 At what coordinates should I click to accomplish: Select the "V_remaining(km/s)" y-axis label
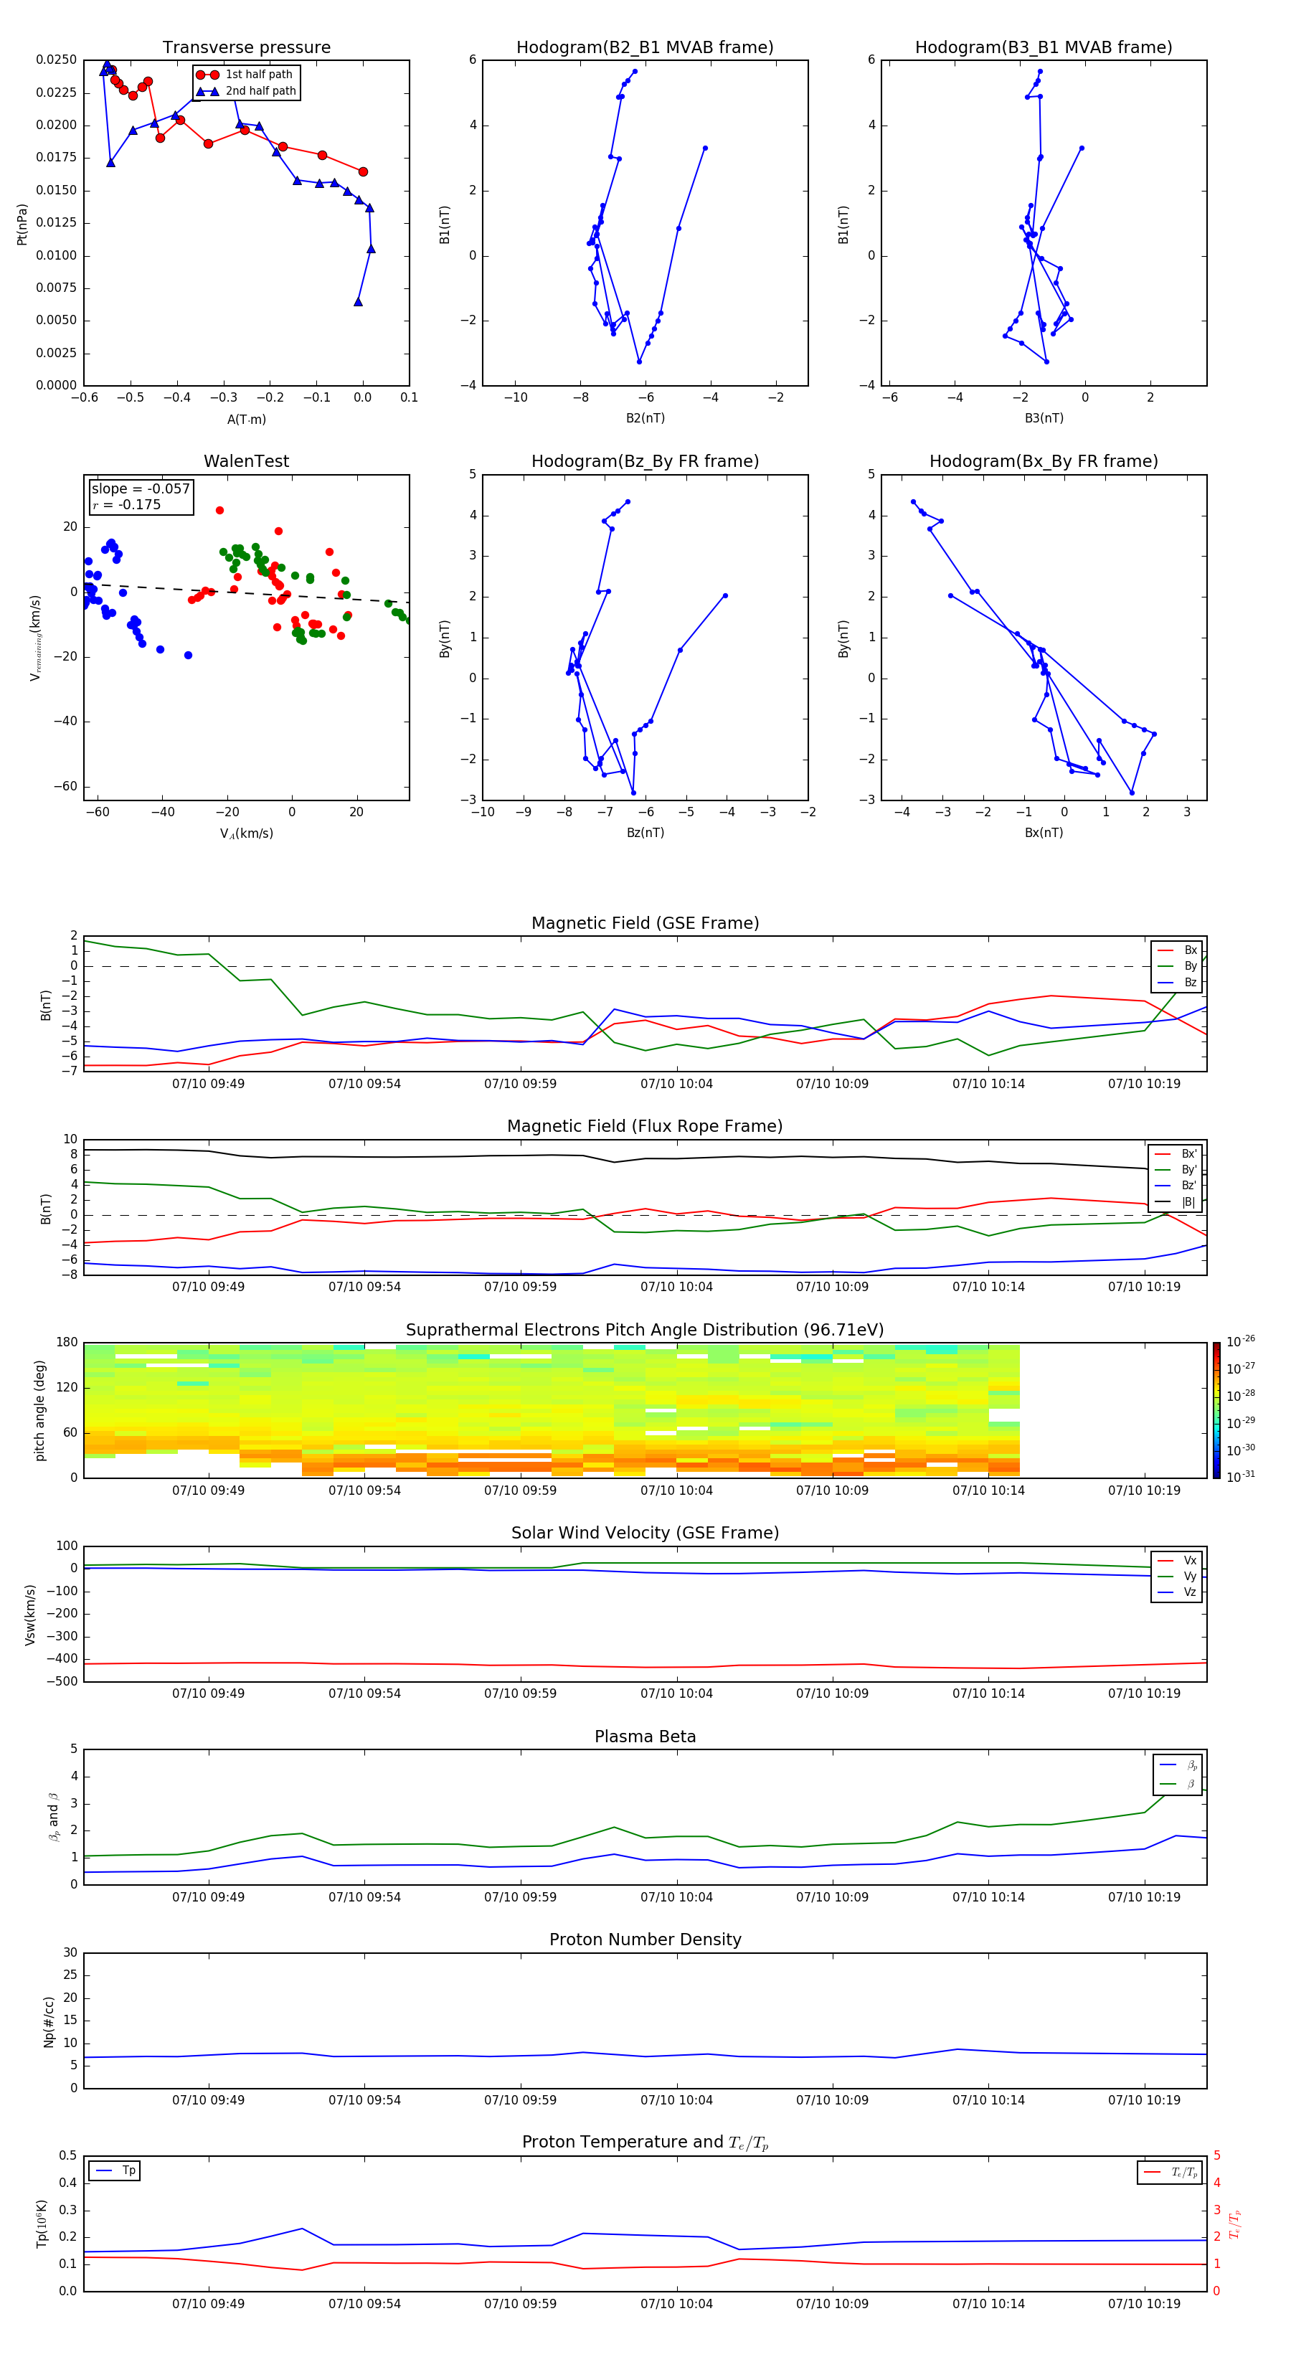click(35, 638)
